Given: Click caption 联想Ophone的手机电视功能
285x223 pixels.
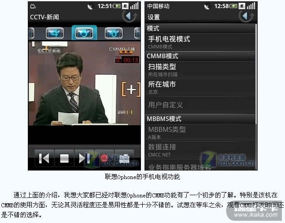Looking at the screenshot, I should coord(143,177).
